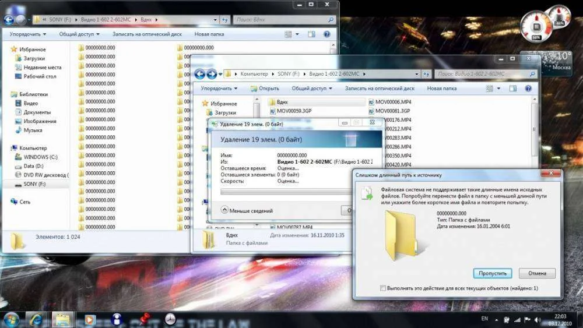Click the Windows Start button
This screenshot has width=583, height=328.
(x=11, y=319)
